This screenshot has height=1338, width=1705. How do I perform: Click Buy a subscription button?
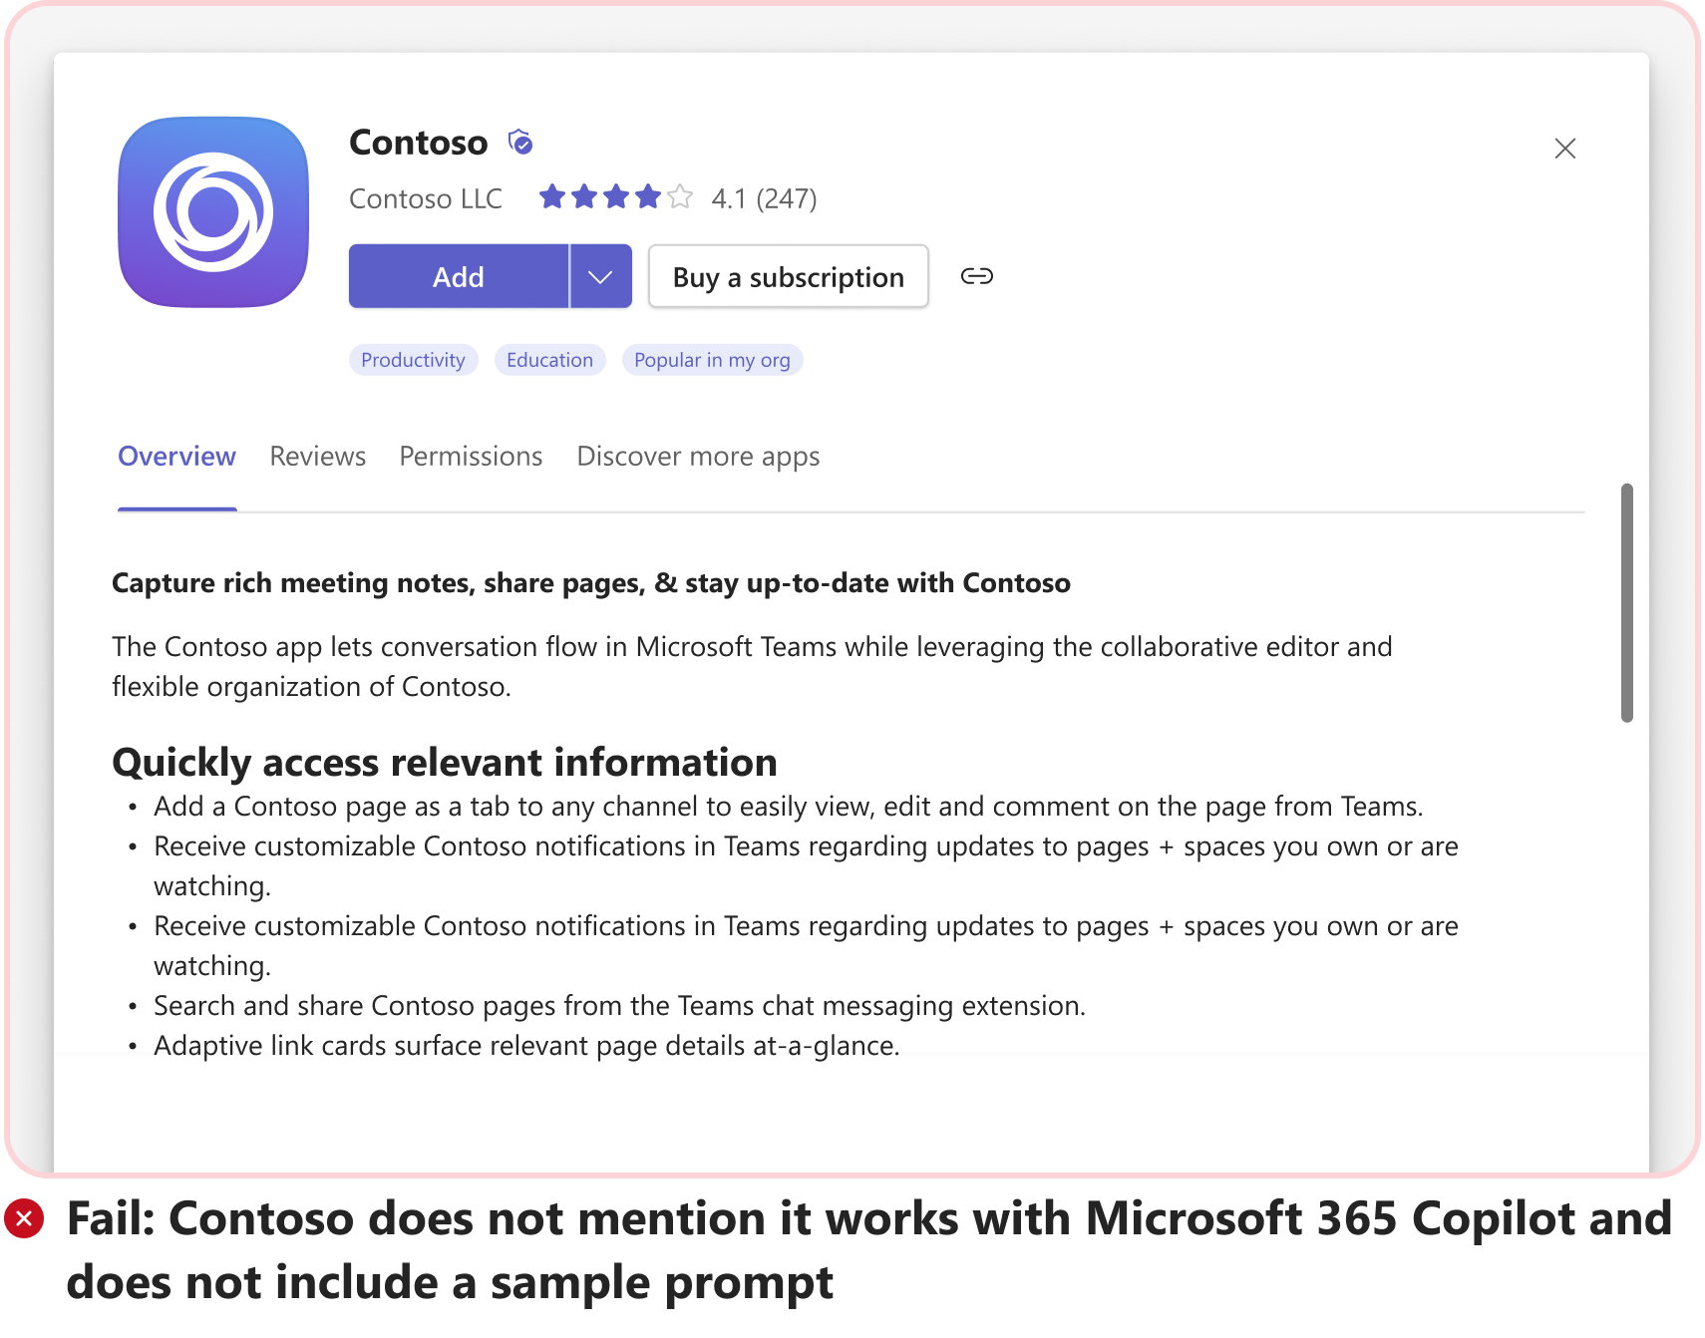[x=788, y=276]
